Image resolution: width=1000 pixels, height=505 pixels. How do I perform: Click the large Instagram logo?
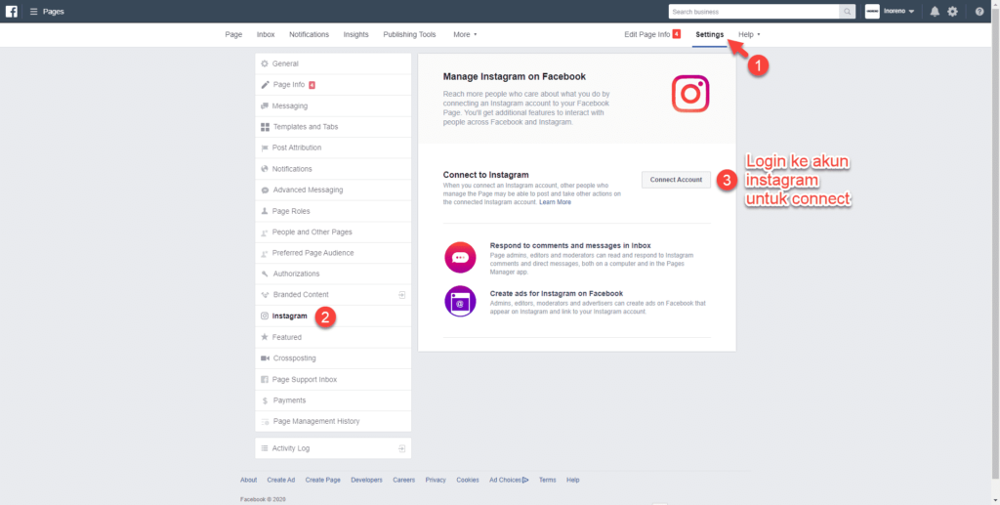(689, 94)
